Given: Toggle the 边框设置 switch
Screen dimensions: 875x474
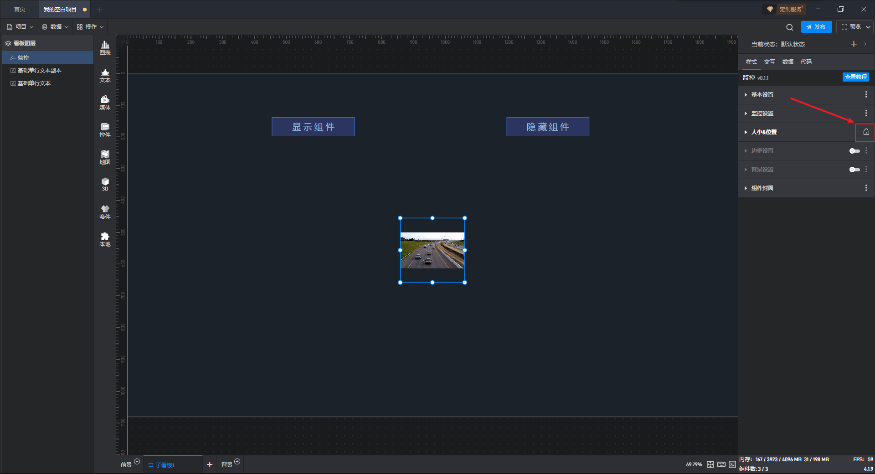Looking at the screenshot, I should (x=854, y=151).
